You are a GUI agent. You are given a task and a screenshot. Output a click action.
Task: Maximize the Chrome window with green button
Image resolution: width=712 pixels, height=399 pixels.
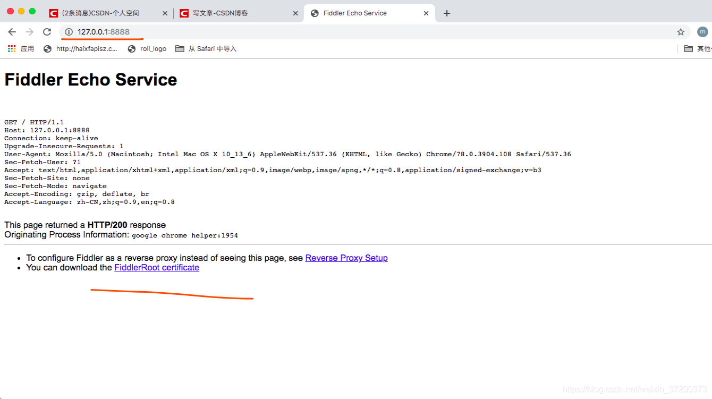32,11
